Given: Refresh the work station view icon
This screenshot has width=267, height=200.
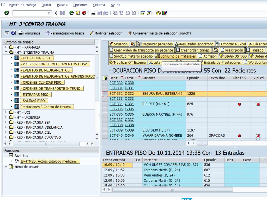Looking at the screenshot, I should tap(14, 33).
